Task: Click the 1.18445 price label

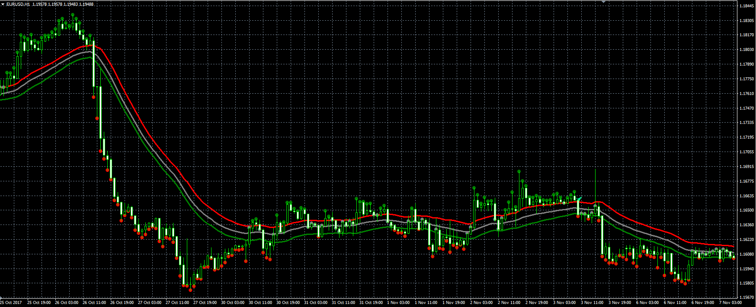Action: click(747, 6)
